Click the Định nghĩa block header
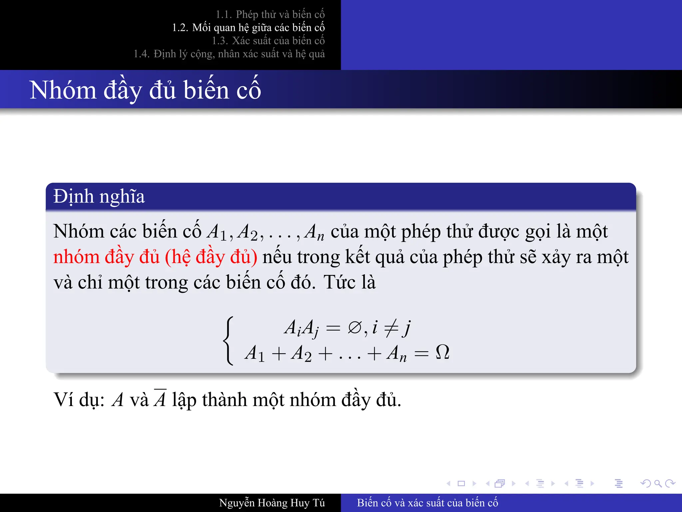 341,196
